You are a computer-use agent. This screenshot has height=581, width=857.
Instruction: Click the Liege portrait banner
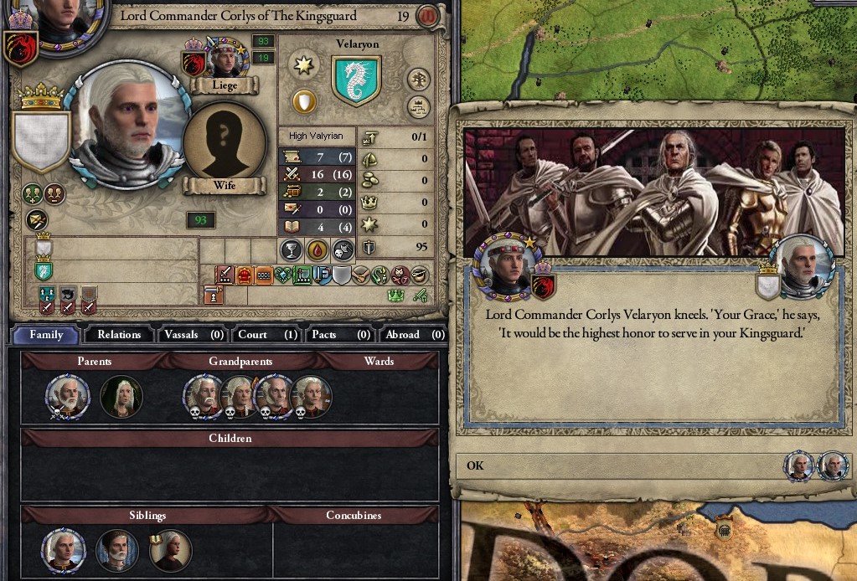point(225,85)
